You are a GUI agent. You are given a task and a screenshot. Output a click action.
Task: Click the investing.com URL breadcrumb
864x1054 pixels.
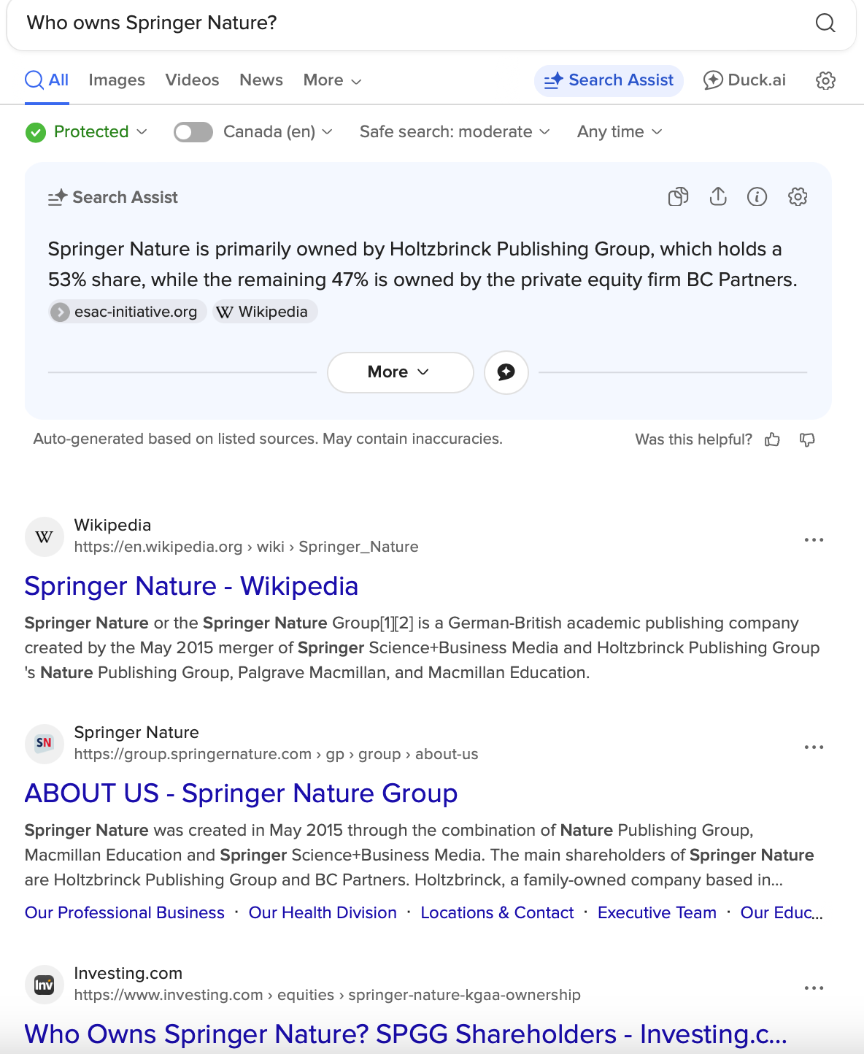pyautogui.click(x=327, y=995)
